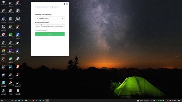Select the HandBrake desktop icon
The width and height of the screenshot is (182, 102).
tap(11, 27)
